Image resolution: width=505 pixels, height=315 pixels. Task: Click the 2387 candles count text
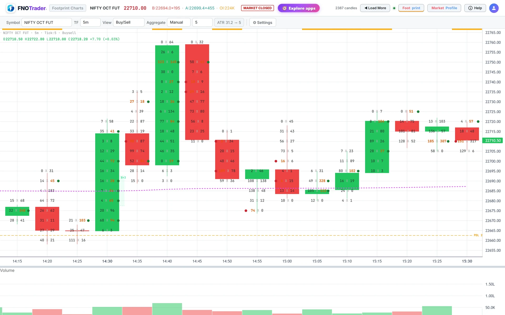pos(346,8)
